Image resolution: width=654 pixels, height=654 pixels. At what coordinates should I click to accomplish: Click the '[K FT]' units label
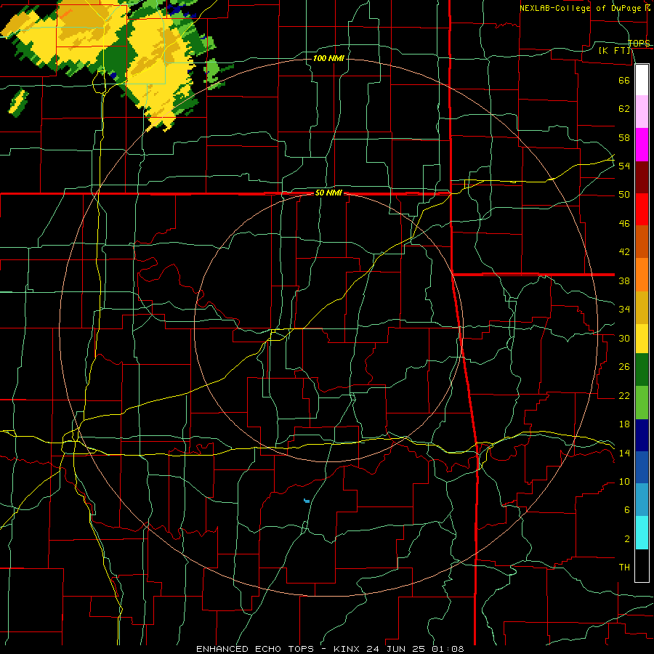tap(614, 50)
